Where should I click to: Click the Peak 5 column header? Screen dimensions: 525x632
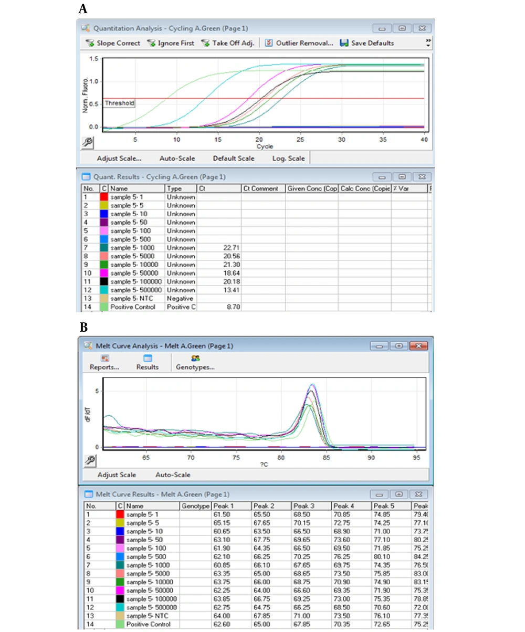pyautogui.click(x=392, y=506)
